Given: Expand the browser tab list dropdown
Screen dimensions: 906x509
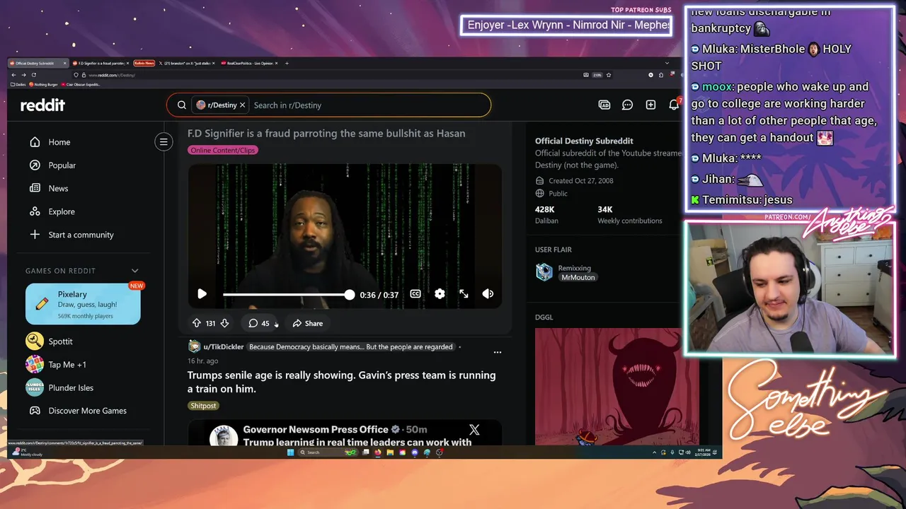Looking at the screenshot, I should click(665, 63).
